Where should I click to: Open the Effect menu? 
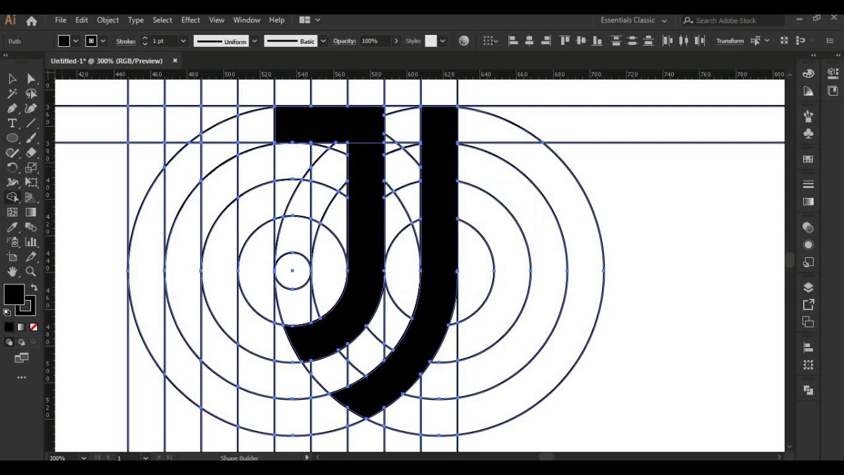(x=191, y=20)
